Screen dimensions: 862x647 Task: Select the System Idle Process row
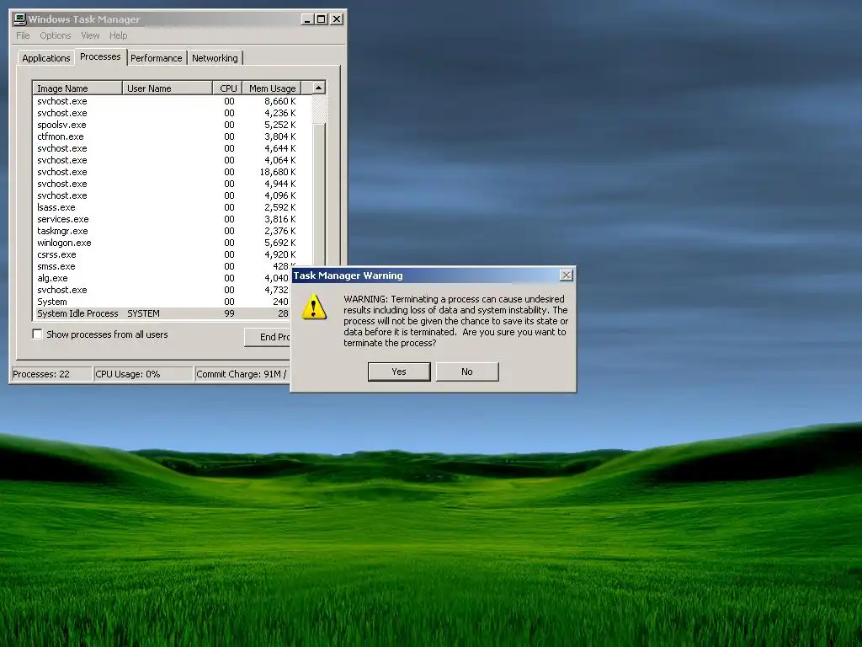[162, 313]
